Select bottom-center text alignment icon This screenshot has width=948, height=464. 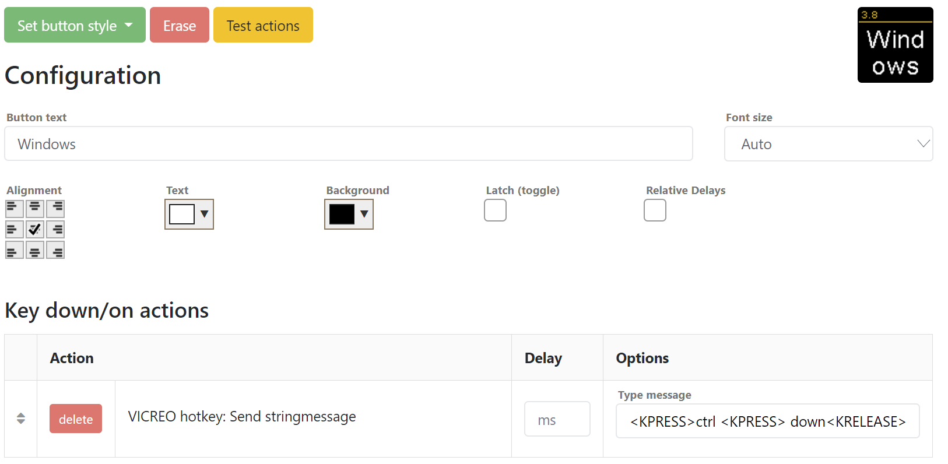[35, 250]
